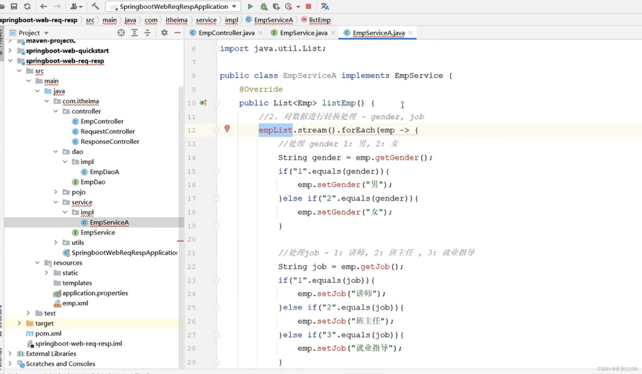Click the application.properties file
The height and width of the screenshot is (374, 642).
coord(95,293)
